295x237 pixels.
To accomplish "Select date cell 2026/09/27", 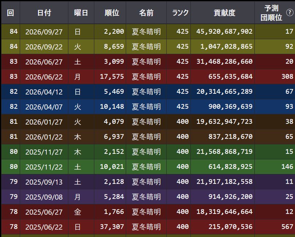I will click(44, 32).
